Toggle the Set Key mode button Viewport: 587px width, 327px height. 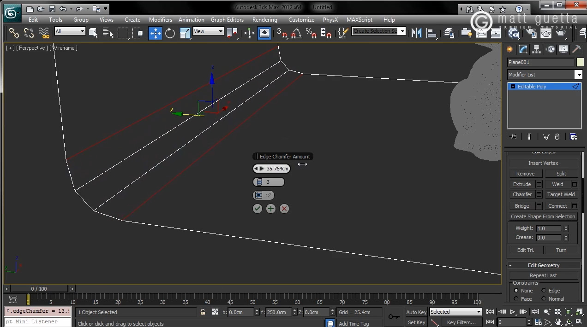[416, 322]
